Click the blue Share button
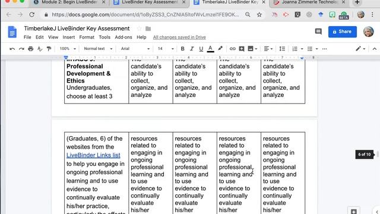 (342, 32)
